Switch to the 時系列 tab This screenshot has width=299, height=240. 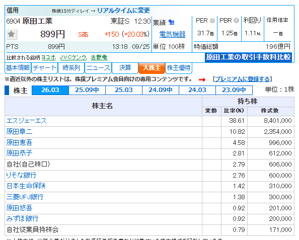71,68
